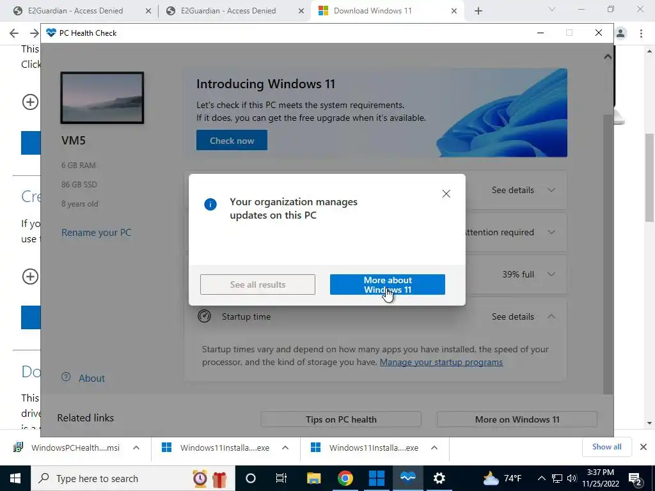Screen dimensions: 655x491
Task: Click scroll-up arrow in PC Health Check
Action: coord(608,57)
